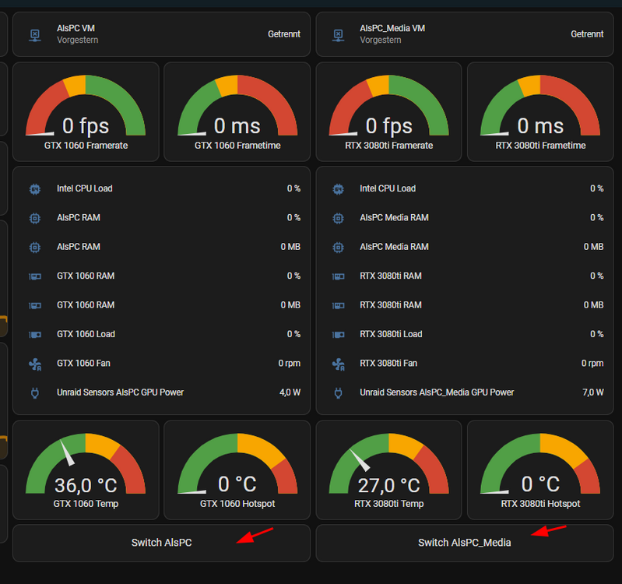Image resolution: width=622 pixels, height=584 pixels.
Task: Open the RTX 3080ti Temp gauge
Action: click(x=388, y=470)
